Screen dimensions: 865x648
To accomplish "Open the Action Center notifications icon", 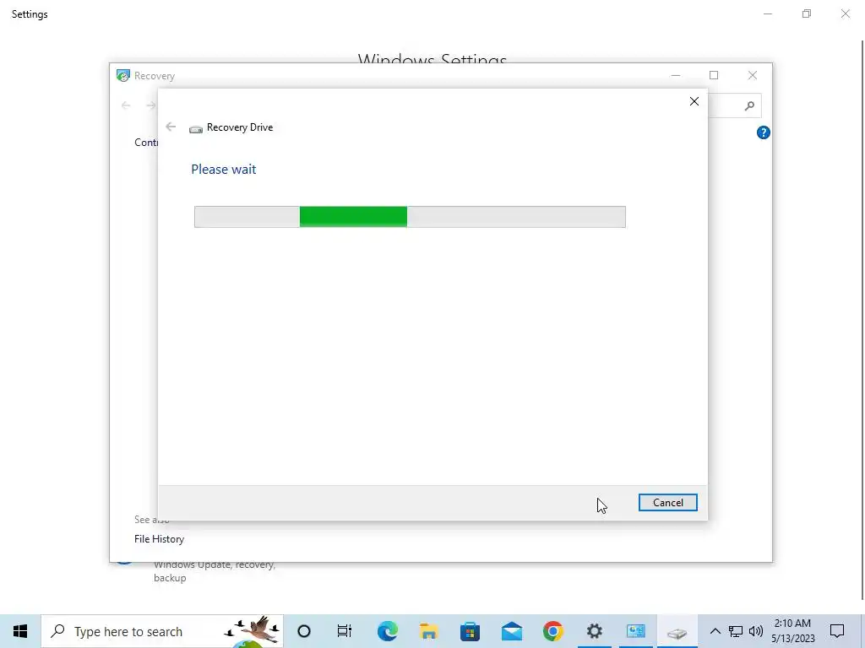I will click(837, 631).
